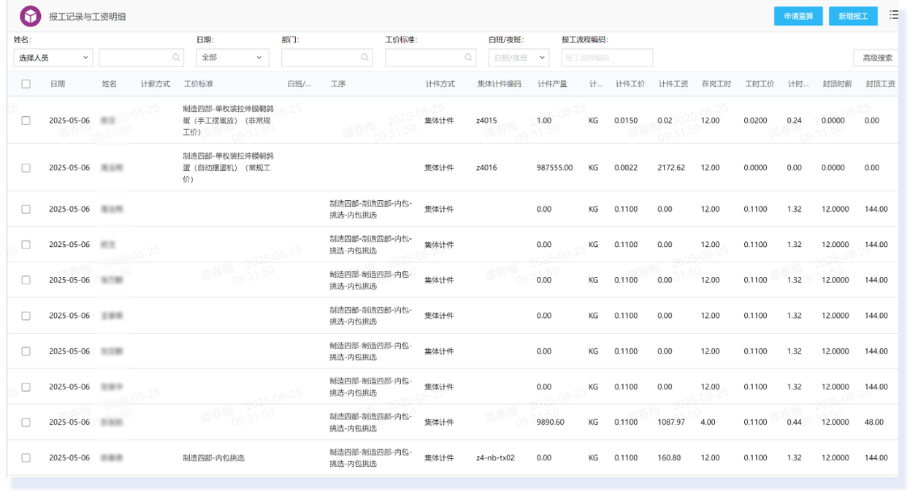Click the 申请重算 button
This screenshot has width=910, height=491.
click(x=798, y=16)
